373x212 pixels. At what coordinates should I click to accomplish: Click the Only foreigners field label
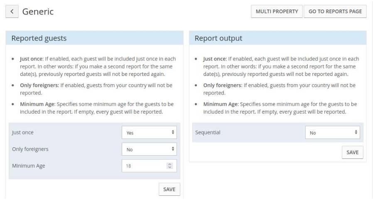[30, 149]
